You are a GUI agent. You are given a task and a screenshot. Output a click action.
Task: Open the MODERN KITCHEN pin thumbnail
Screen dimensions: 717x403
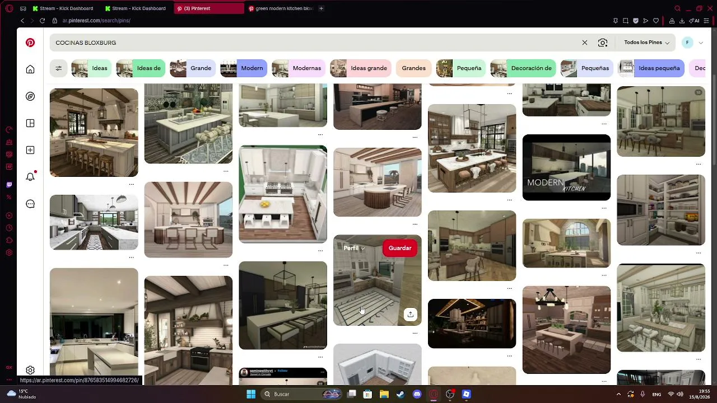[x=566, y=167]
